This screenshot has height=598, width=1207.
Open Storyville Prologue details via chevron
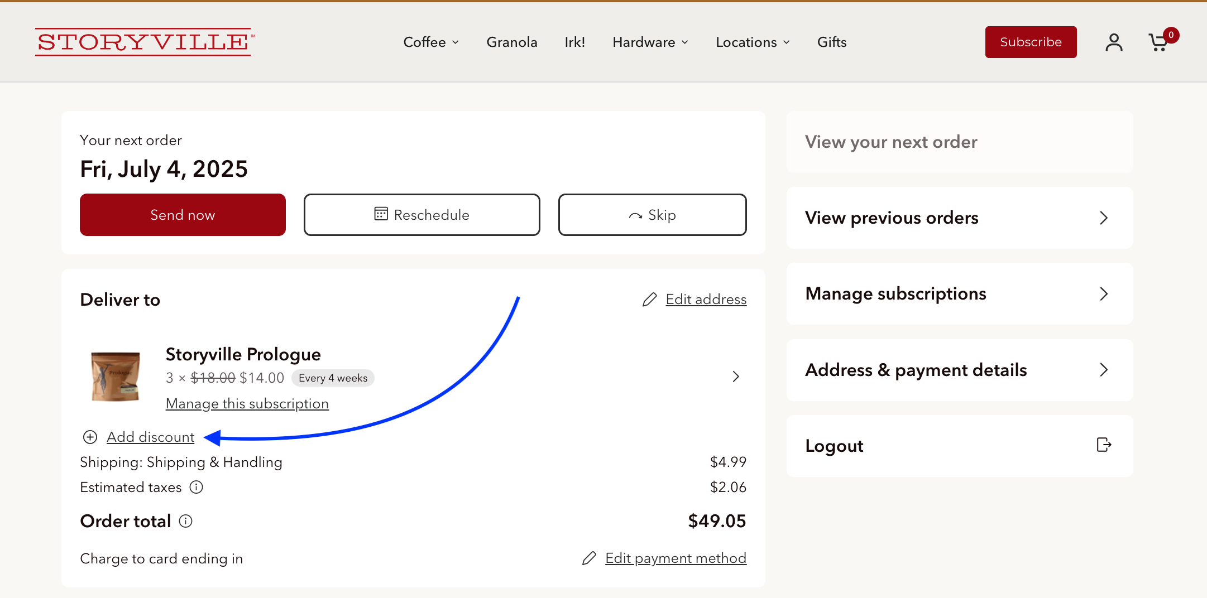[x=736, y=377]
